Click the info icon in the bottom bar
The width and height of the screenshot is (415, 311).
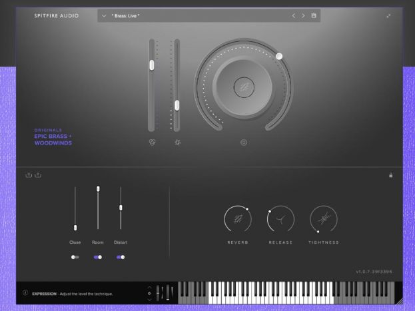25,293
